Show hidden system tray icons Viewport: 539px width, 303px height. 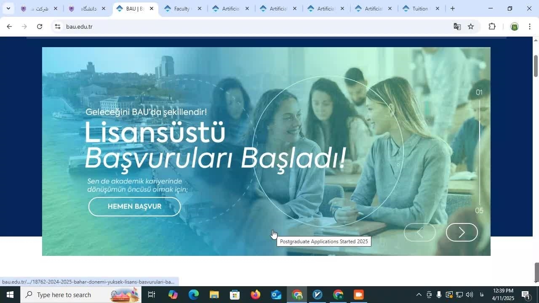tap(419, 295)
